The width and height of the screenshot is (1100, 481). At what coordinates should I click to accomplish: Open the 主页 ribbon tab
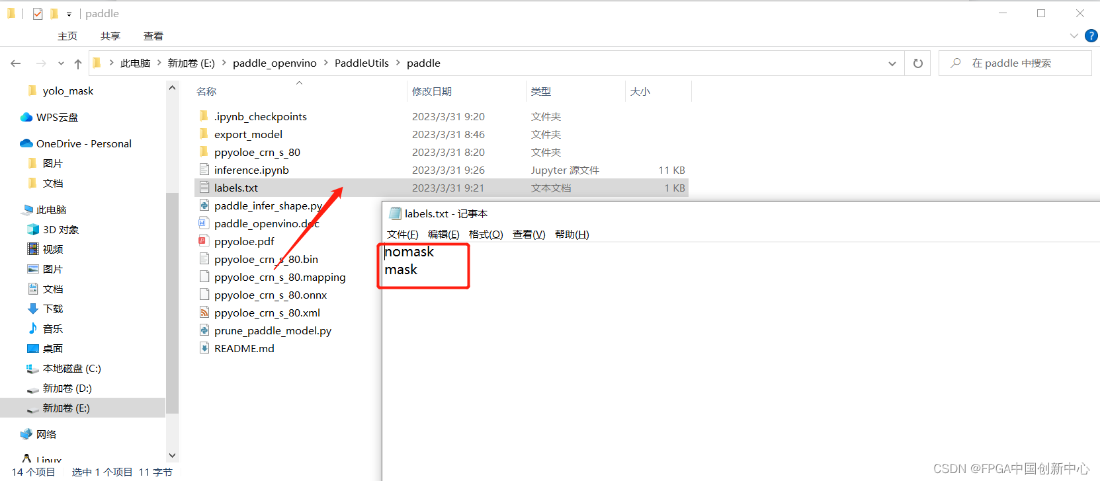tap(67, 36)
